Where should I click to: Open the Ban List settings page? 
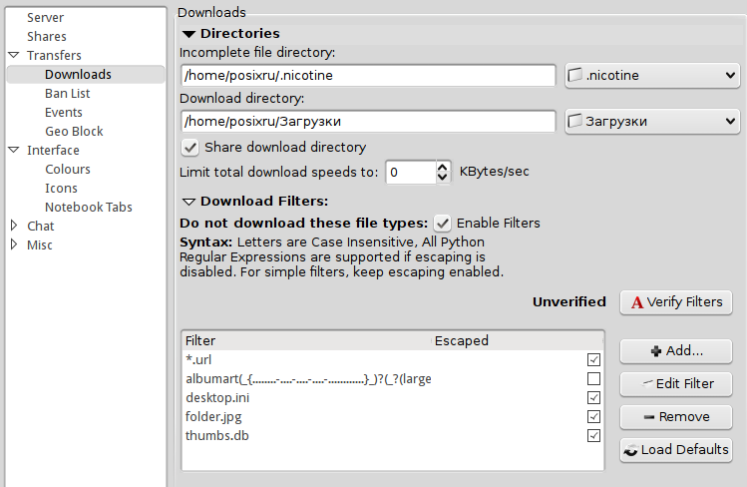67,94
